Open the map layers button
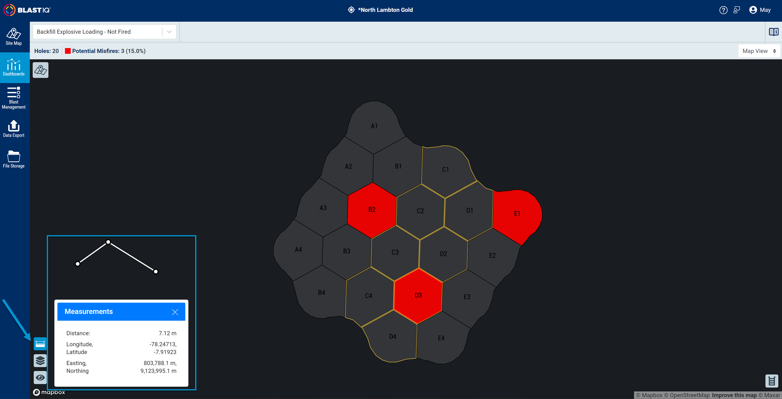 tap(40, 361)
